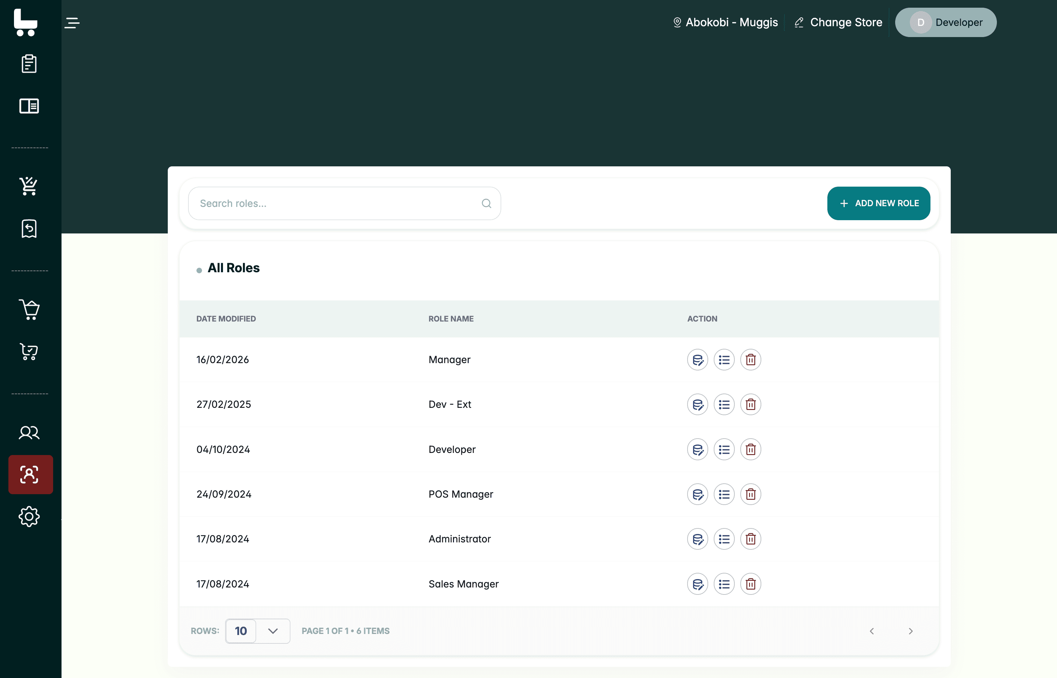Screen dimensions: 1057x678
Task: Open the returns receipt sidebar icon
Action: click(x=29, y=229)
